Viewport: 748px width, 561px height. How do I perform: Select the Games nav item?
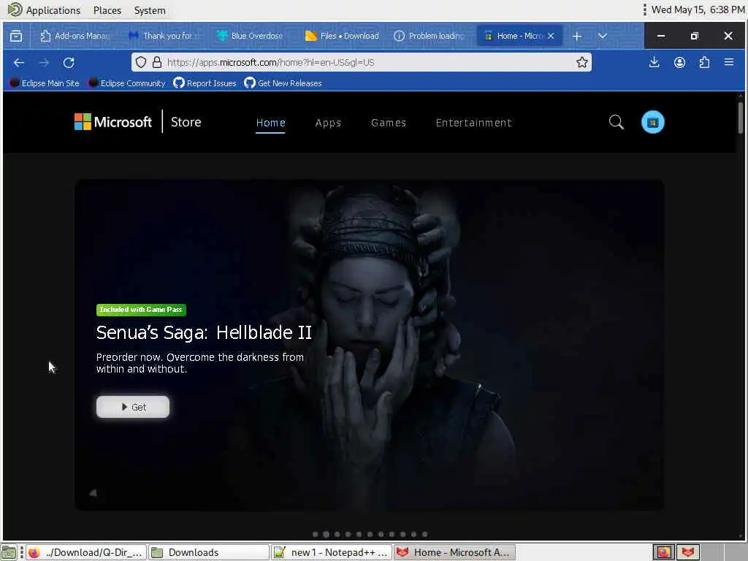[x=389, y=123]
